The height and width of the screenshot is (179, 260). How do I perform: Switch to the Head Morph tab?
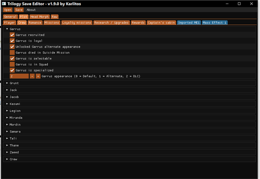pyautogui.click(x=39, y=17)
